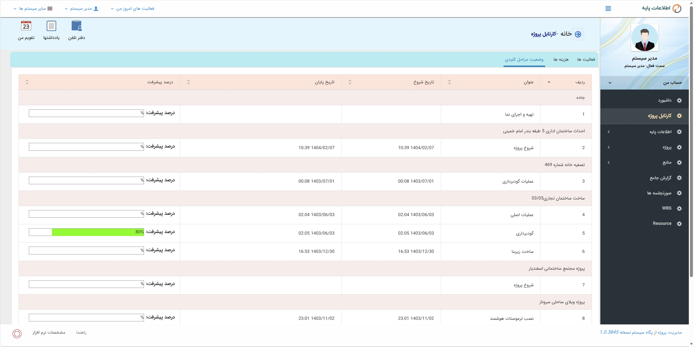Open the یادداشتها notes icon
Screen dimensions: 694x347
pyautogui.click(x=51, y=30)
